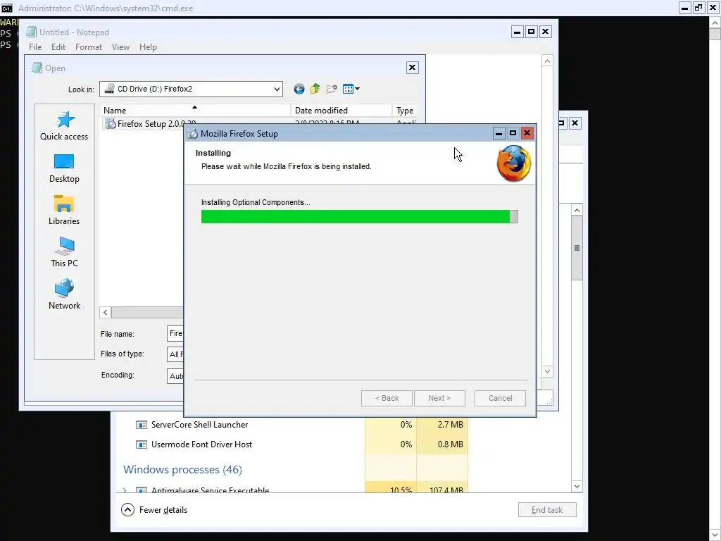The width and height of the screenshot is (721, 541).
Task: Expand Antimalware Service Executable row
Action: [125, 490]
